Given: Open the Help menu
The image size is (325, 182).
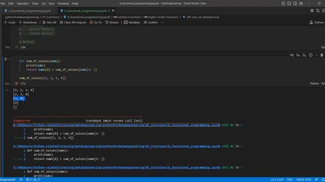Looking at the screenshot, I should coord(75,4).
